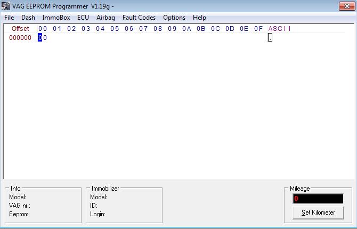
Task: Click the 04 column header
Action: (100, 29)
